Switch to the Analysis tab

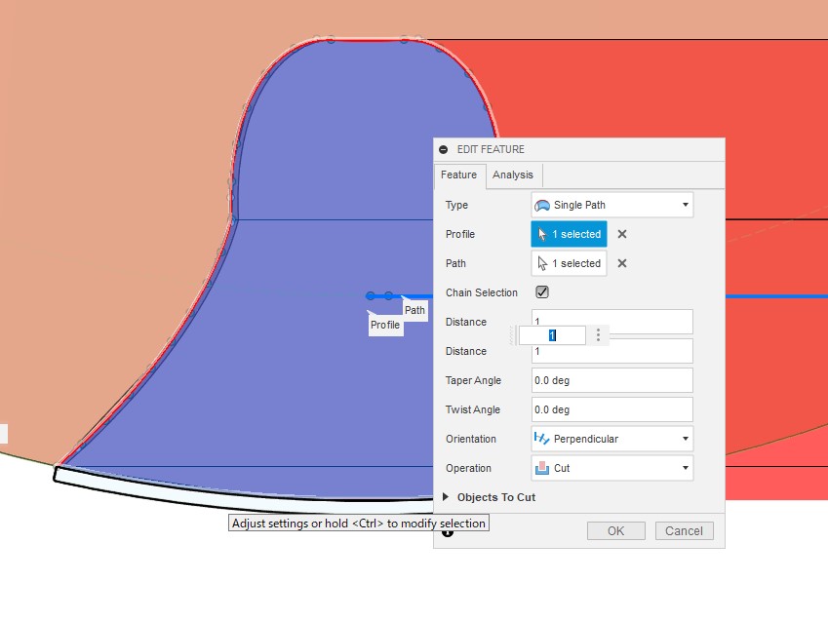[513, 175]
